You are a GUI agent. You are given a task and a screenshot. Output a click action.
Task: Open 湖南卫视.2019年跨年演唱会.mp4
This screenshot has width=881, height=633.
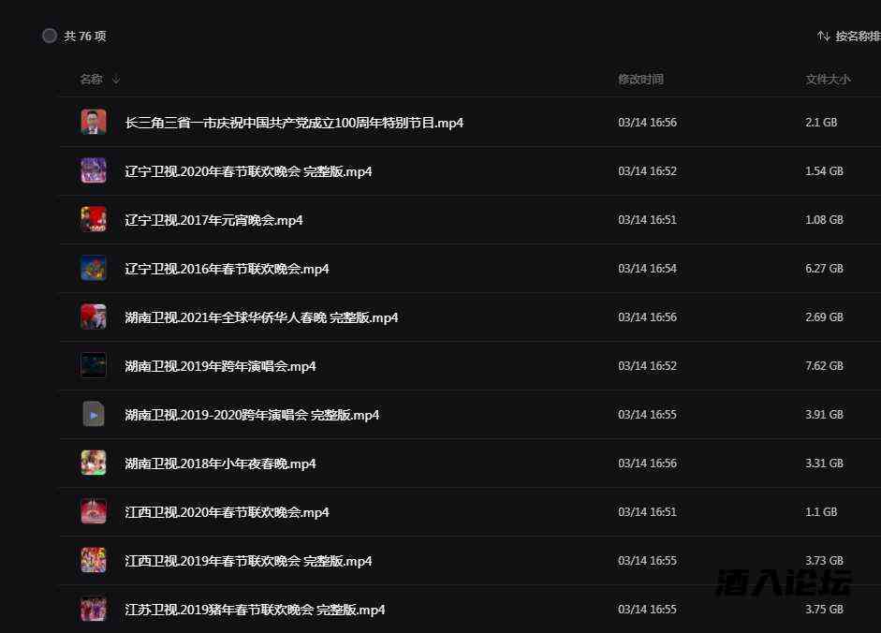coord(220,365)
